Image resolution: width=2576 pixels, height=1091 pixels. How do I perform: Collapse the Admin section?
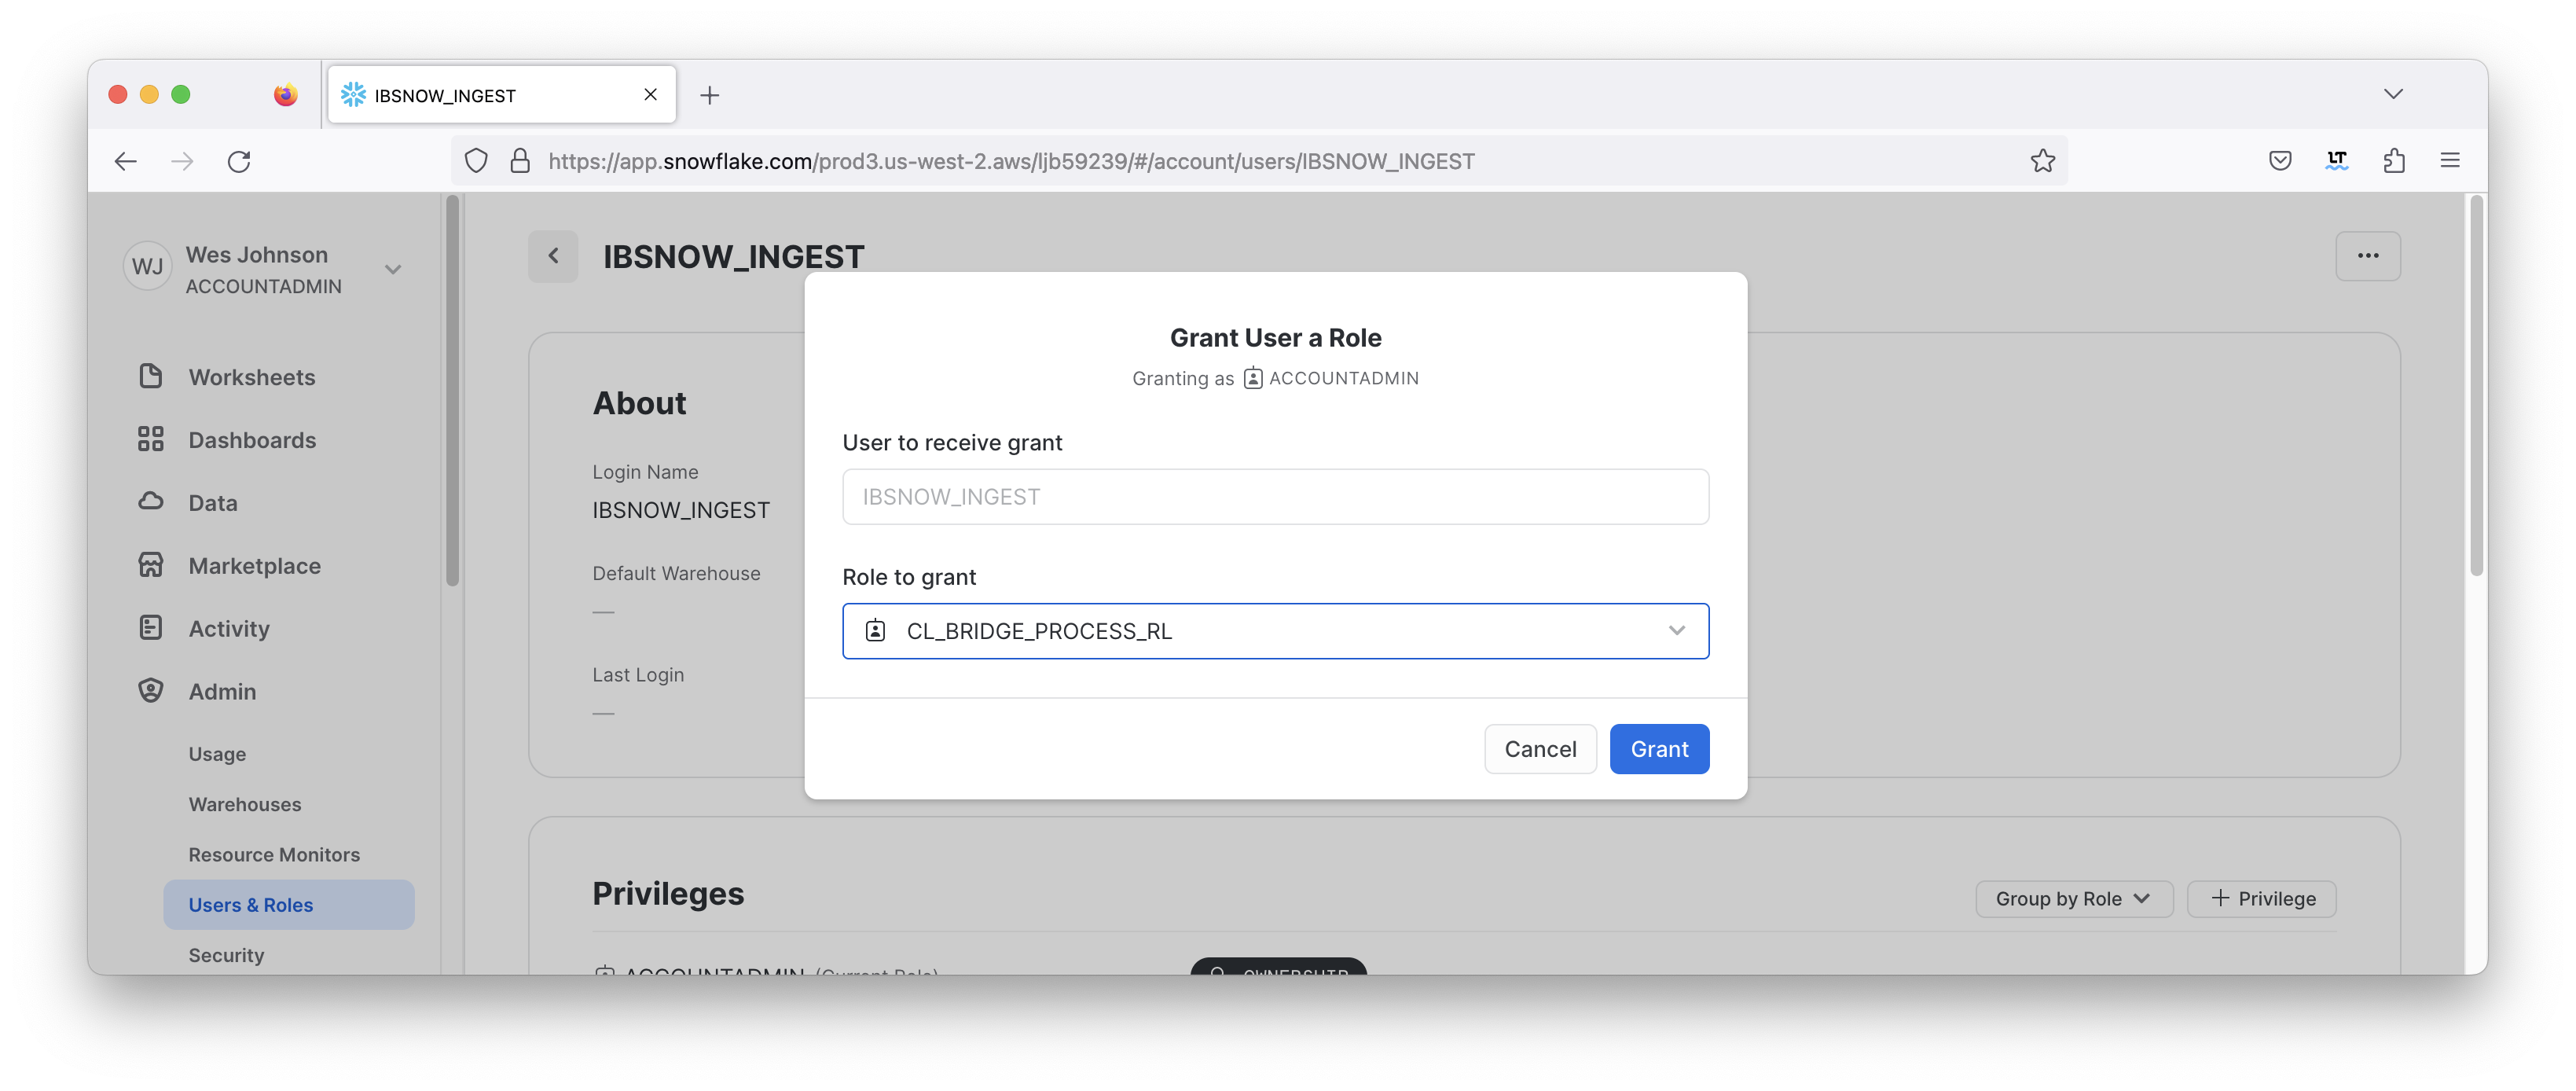[222, 692]
